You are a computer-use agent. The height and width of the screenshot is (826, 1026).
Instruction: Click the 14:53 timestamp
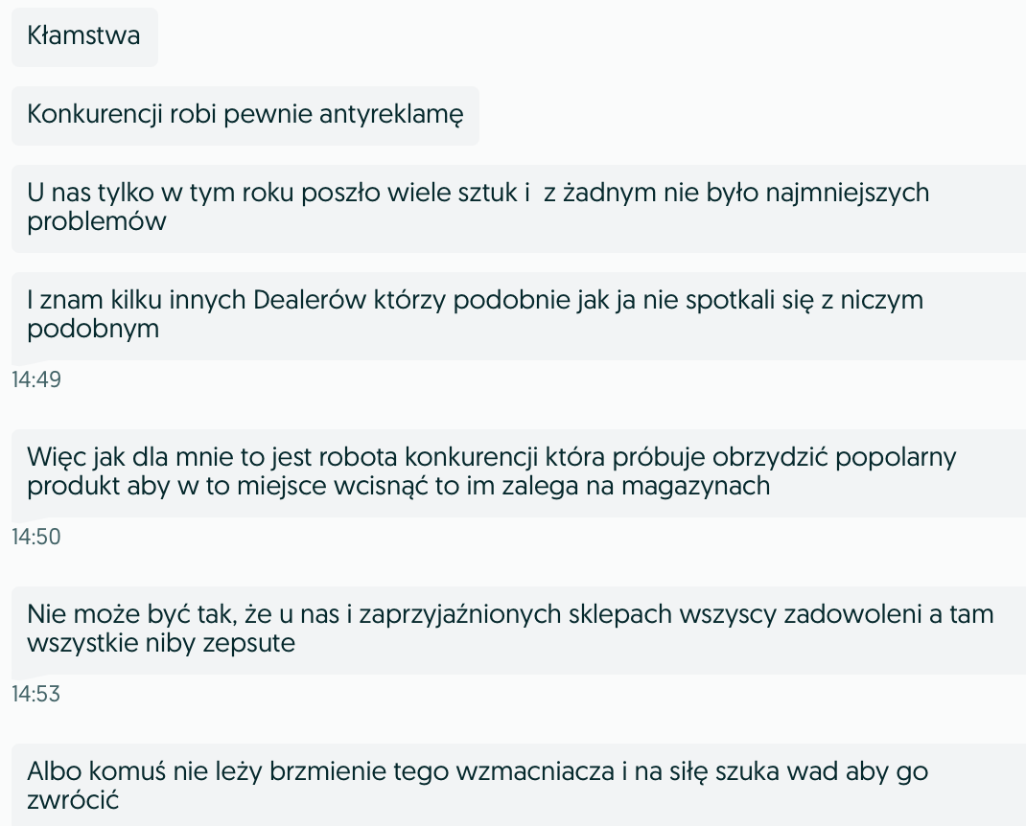[36, 693]
